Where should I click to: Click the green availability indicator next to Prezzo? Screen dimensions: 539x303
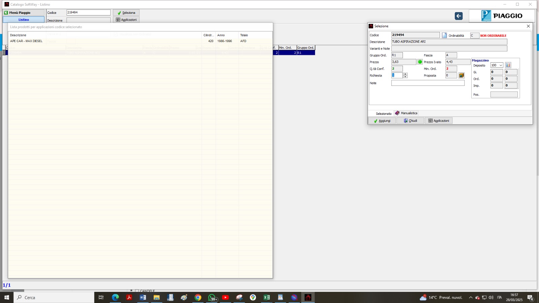pos(420,62)
